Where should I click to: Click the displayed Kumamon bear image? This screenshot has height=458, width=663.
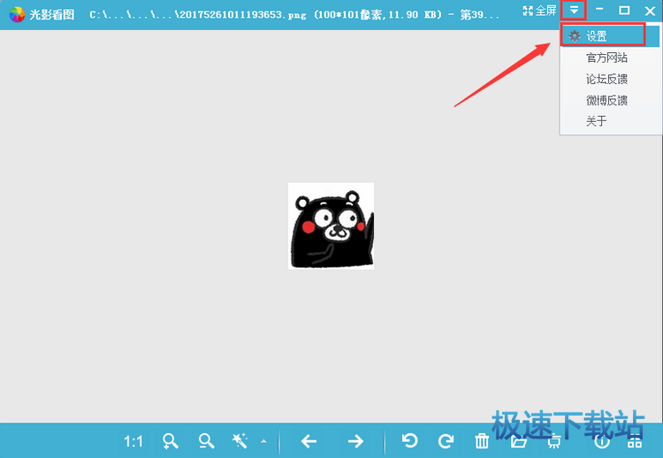pyautogui.click(x=331, y=225)
